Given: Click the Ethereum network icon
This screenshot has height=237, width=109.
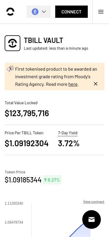Looking at the screenshot, I should click(x=35, y=12).
